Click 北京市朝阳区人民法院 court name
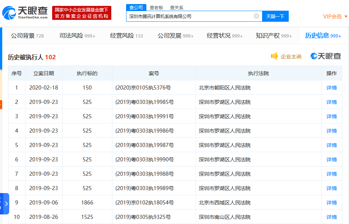 224,88
